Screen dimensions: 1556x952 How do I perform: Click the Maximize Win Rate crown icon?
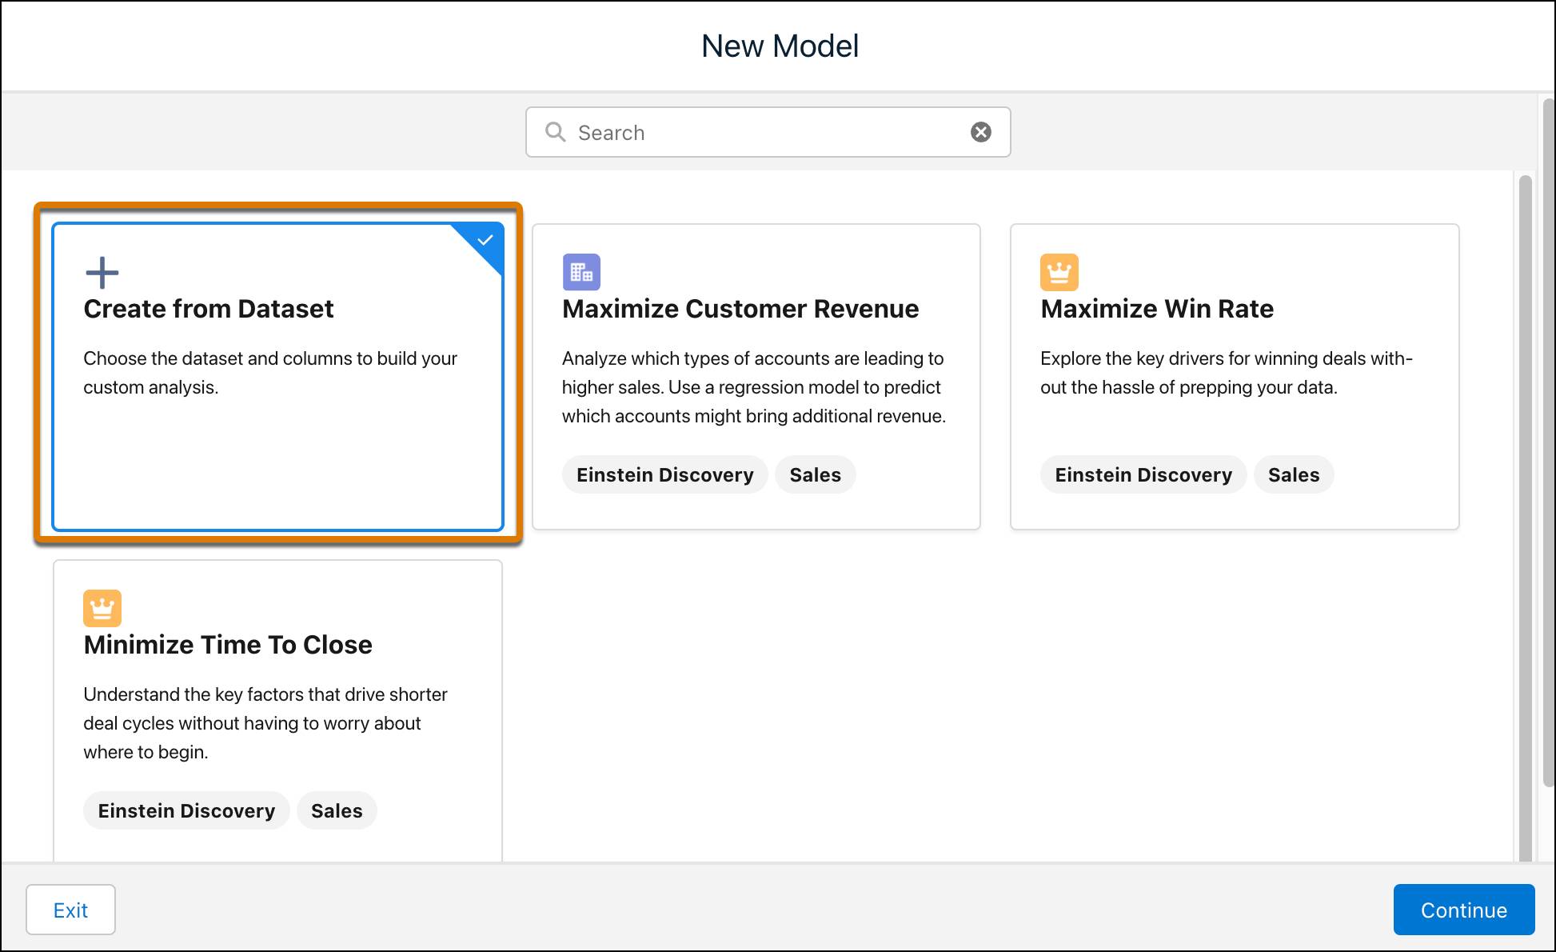1059,270
